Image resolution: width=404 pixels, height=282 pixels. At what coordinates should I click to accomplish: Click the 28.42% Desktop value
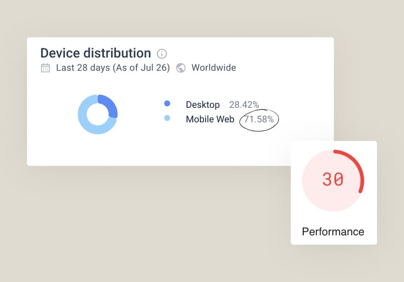point(244,105)
